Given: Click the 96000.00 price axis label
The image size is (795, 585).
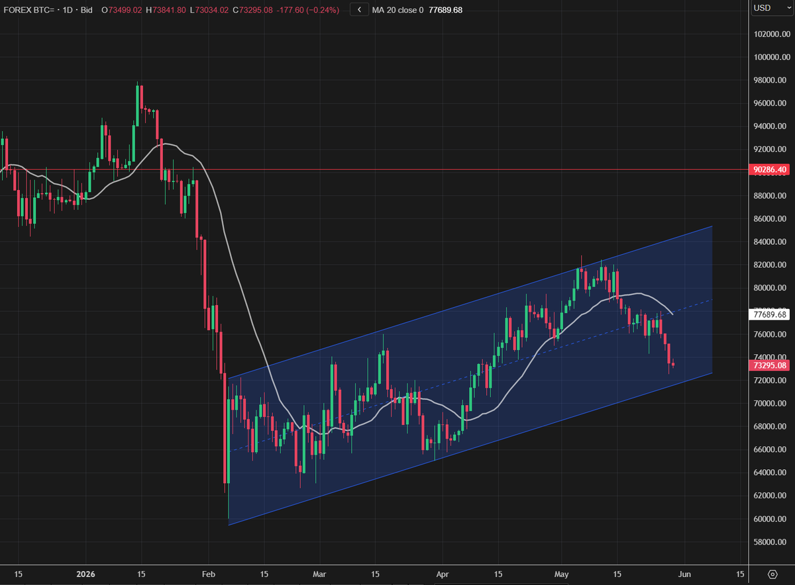Looking at the screenshot, I should coord(770,104).
